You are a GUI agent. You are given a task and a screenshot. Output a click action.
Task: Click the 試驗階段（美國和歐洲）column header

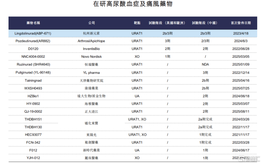167,23
